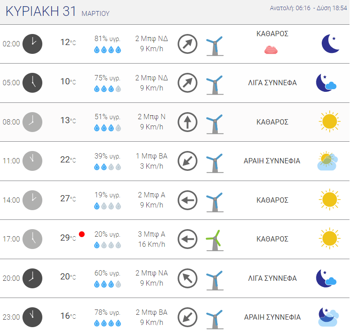Screen dimensions: 357x332
Task: Click ΛΙΓΑ ΣΥΝΝΕΦΑ label at 20:00
Action: (x=272, y=279)
